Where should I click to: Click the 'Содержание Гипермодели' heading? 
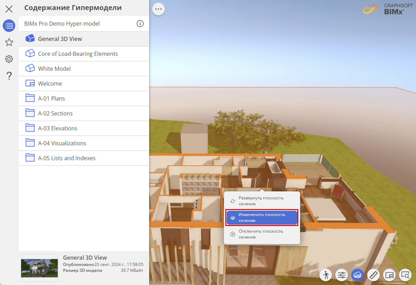point(73,8)
